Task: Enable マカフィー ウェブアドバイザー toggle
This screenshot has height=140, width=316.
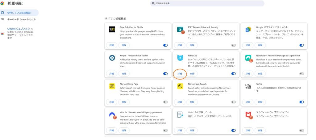Action: pyautogui.click(x=301, y=130)
